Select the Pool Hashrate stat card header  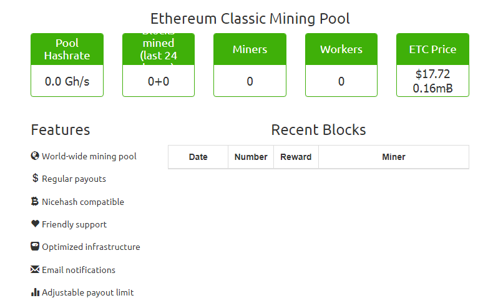pyautogui.click(x=67, y=49)
